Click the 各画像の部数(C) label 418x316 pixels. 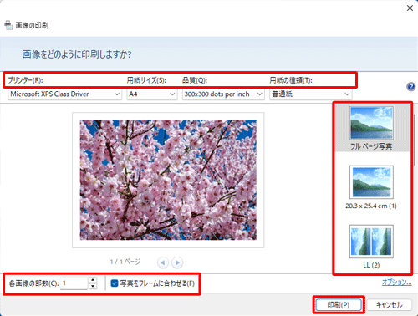point(33,283)
